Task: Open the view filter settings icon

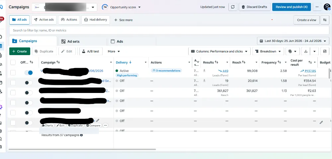Action: point(325,20)
